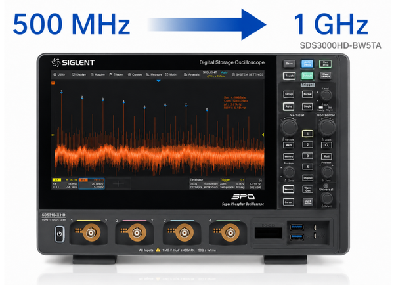Click the lower blue USB port

tap(297, 237)
